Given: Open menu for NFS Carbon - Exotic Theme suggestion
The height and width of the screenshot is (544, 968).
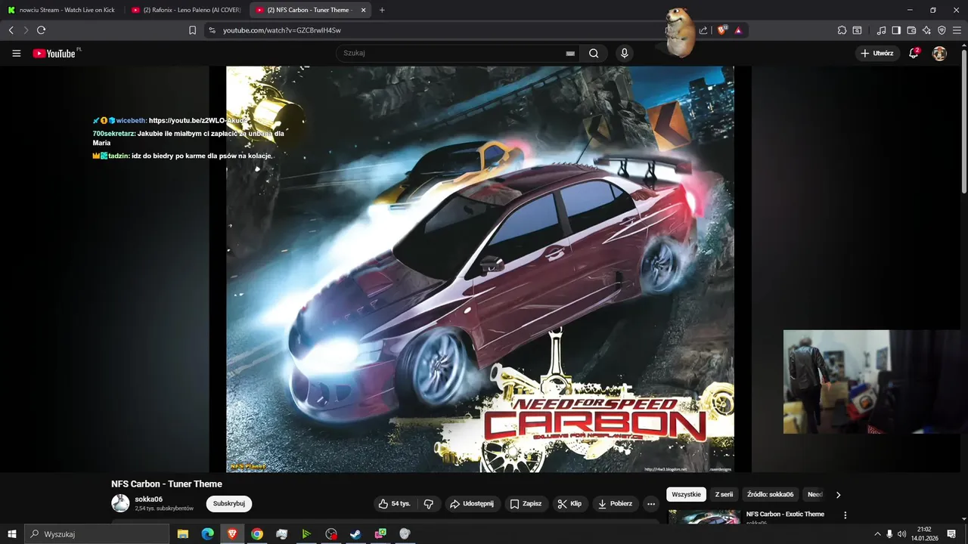Looking at the screenshot, I should [x=845, y=515].
